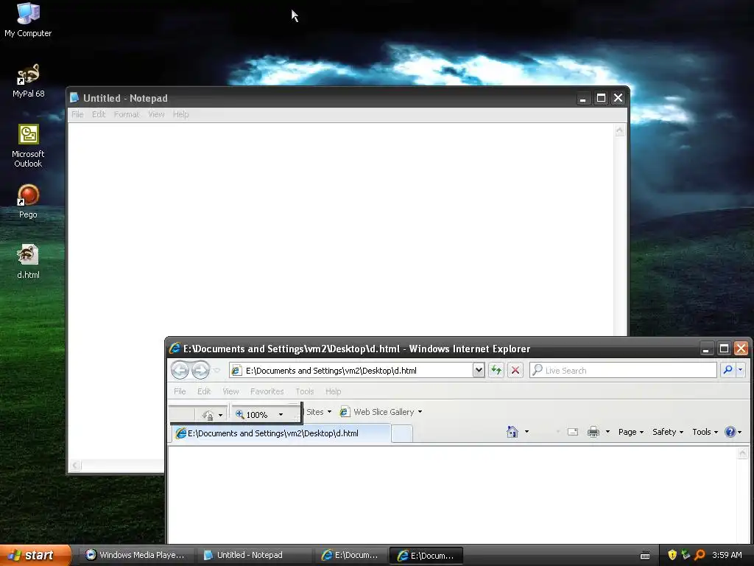Click the orange magnifier tray icon
This screenshot has width=754, height=566.
click(700, 555)
